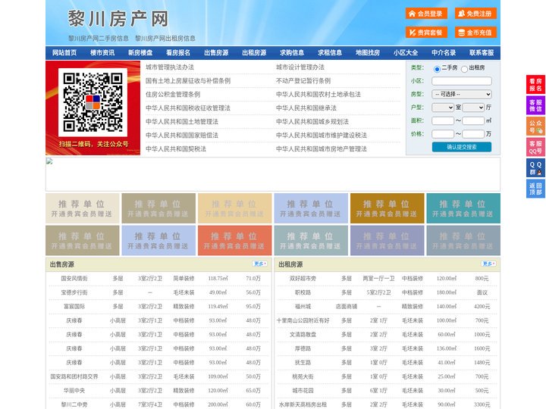
Task: Open the 会员登录 member login button
Action: click(426, 14)
